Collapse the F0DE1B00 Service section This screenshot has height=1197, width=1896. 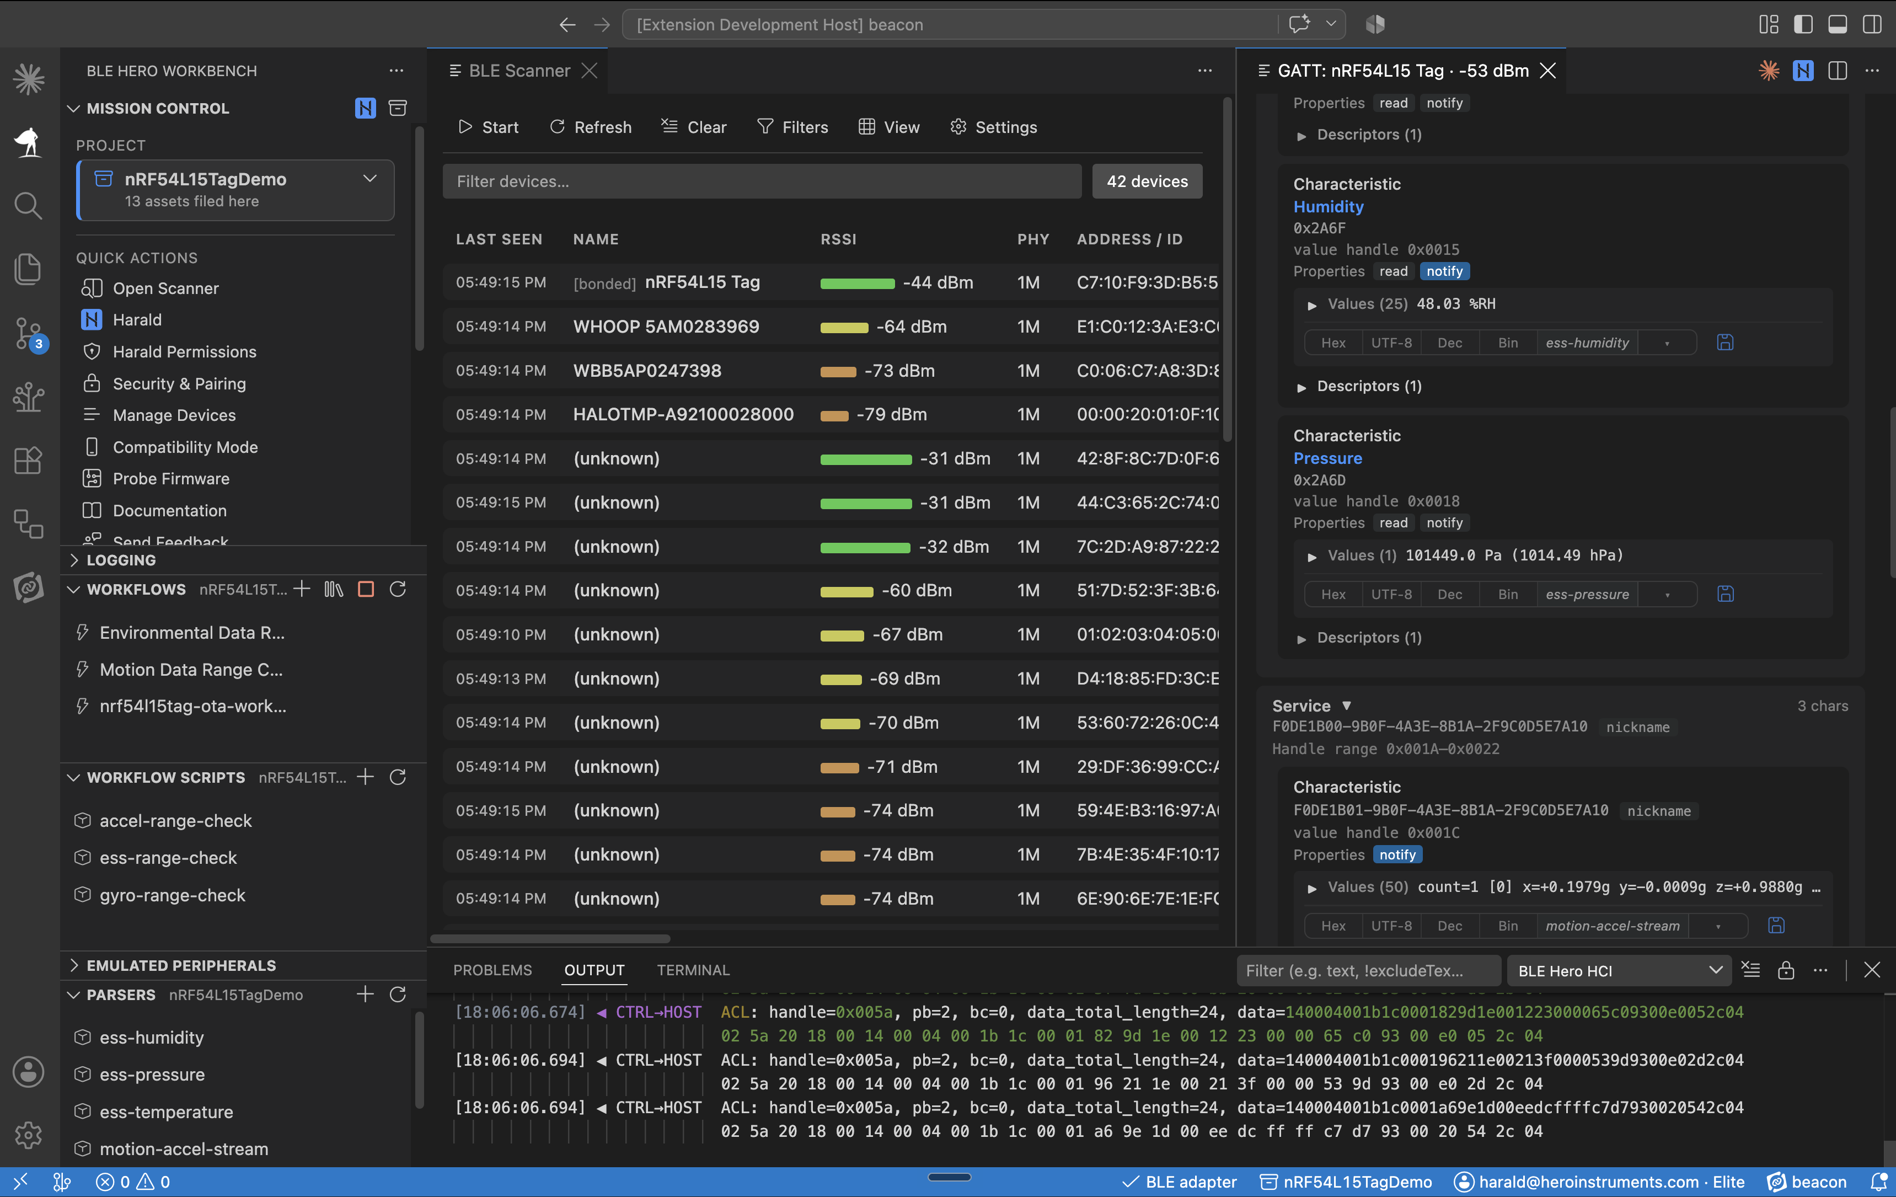click(x=1346, y=706)
